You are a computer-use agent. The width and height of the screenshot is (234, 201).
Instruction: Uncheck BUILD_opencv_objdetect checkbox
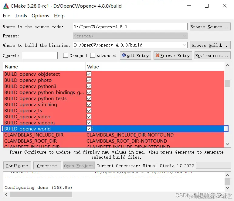[89, 74]
